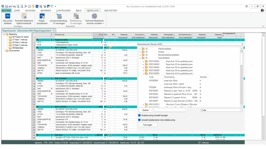This screenshot has width=266, height=149.
Task: Click the shopping cart icon in the toolbar
Action: [45, 6]
